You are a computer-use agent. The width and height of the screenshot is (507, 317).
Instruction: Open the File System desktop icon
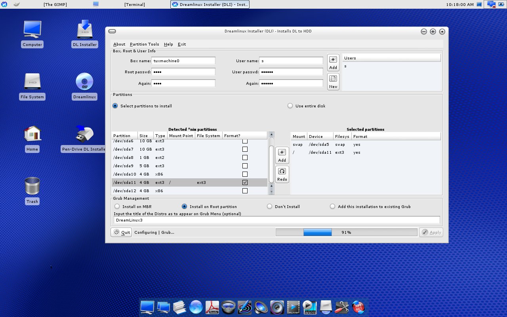(32, 86)
